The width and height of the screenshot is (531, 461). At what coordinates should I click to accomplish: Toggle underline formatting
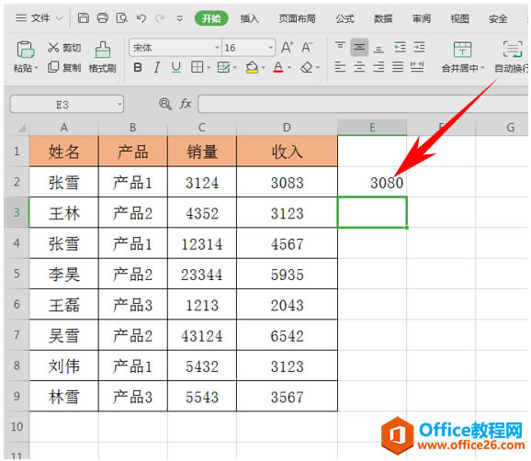(x=175, y=67)
